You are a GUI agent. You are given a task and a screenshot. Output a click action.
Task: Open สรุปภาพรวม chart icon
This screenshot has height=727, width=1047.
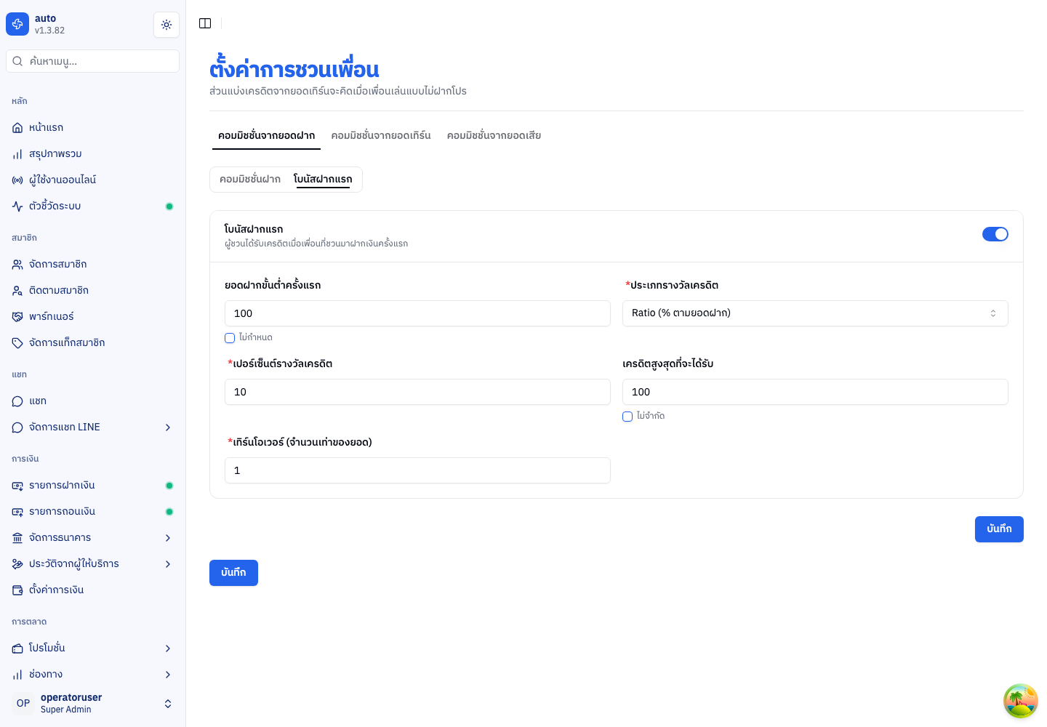17,154
